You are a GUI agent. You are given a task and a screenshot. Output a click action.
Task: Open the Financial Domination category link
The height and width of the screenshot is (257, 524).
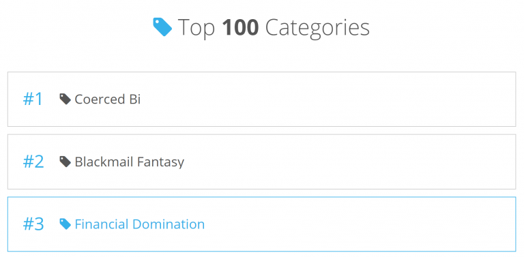click(x=140, y=224)
